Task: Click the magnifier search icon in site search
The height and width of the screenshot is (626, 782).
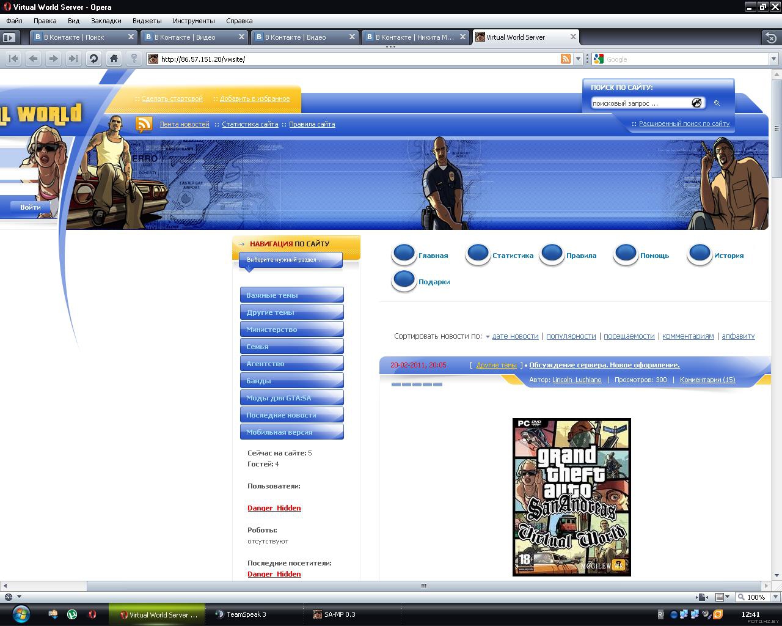Action: pyautogui.click(x=717, y=103)
